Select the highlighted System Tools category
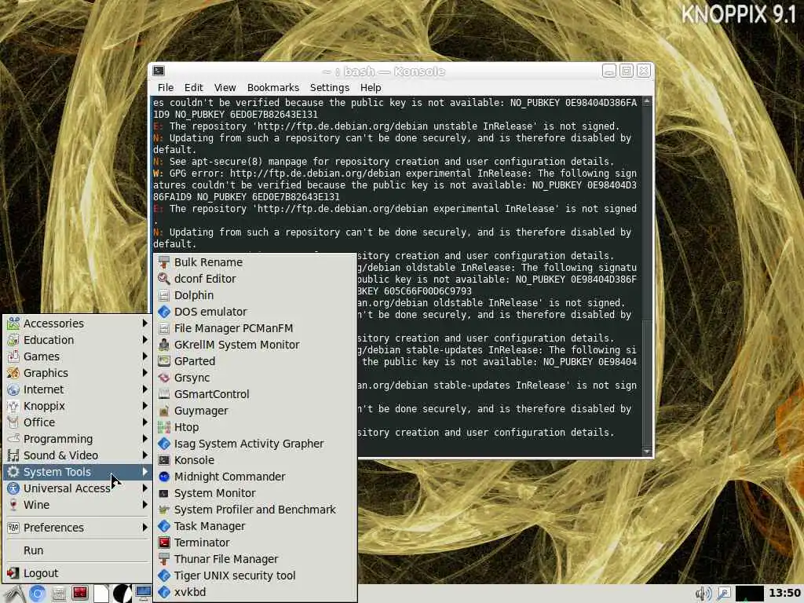Image resolution: width=804 pixels, height=603 pixels. pos(78,472)
